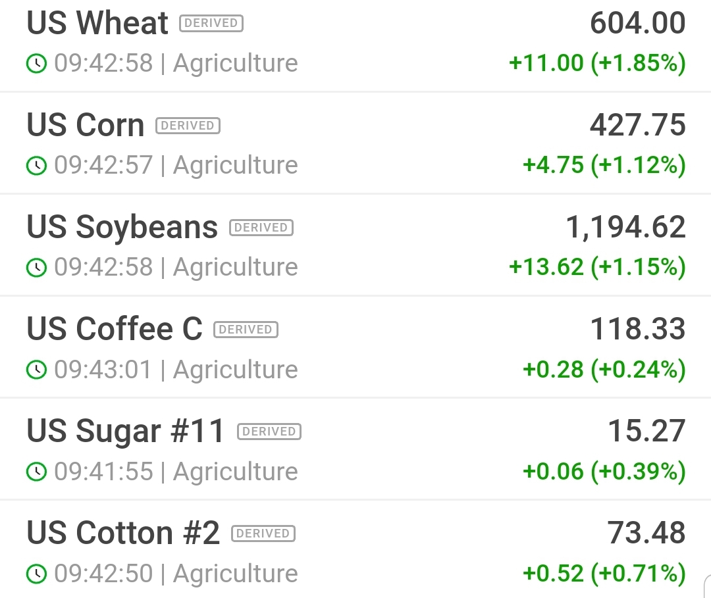
Task: Click the DERIVED badge beside US Sugar #11
Action: pyautogui.click(x=269, y=432)
